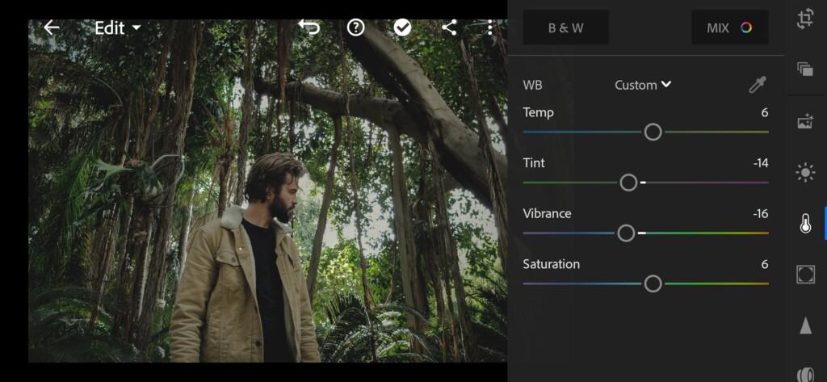Click the Vibrance slider handle
The image size is (827, 382).
pyautogui.click(x=626, y=233)
